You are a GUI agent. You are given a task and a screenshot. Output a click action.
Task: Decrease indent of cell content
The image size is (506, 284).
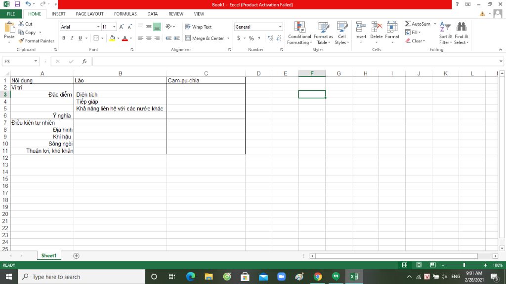168,38
